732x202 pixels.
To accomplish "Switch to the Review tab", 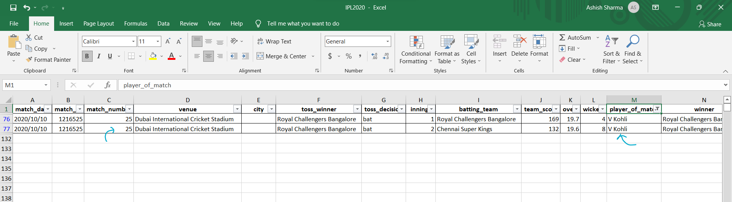I will (x=189, y=24).
